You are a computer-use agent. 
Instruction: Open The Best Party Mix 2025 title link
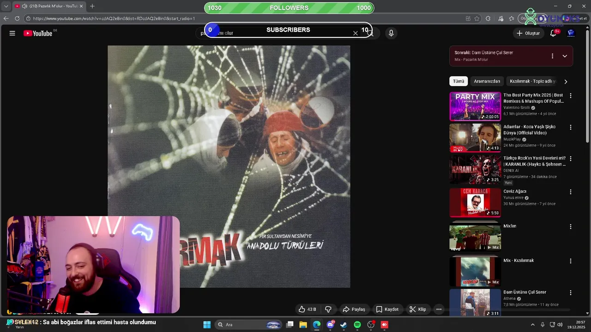(534, 98)
